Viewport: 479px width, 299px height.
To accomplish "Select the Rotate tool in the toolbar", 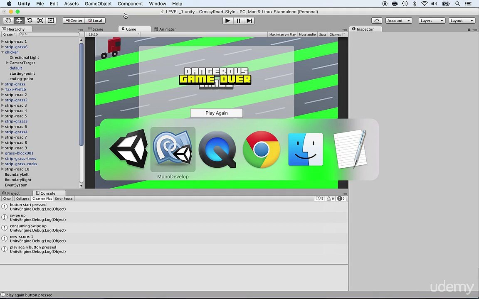I will coord(30,20).
